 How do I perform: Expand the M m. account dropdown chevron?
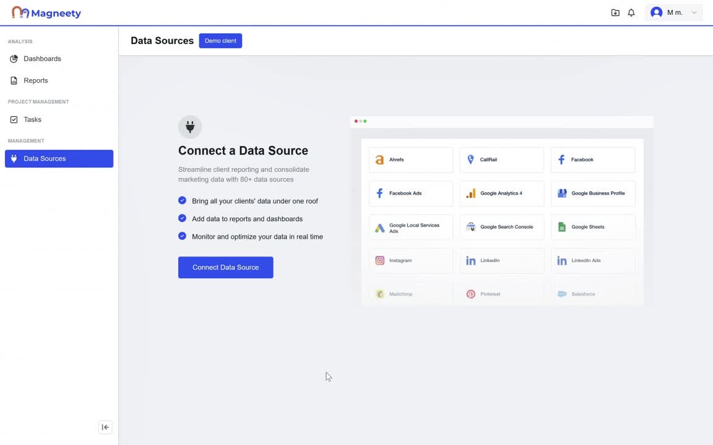pyautogui.click(x=694, y=13)
